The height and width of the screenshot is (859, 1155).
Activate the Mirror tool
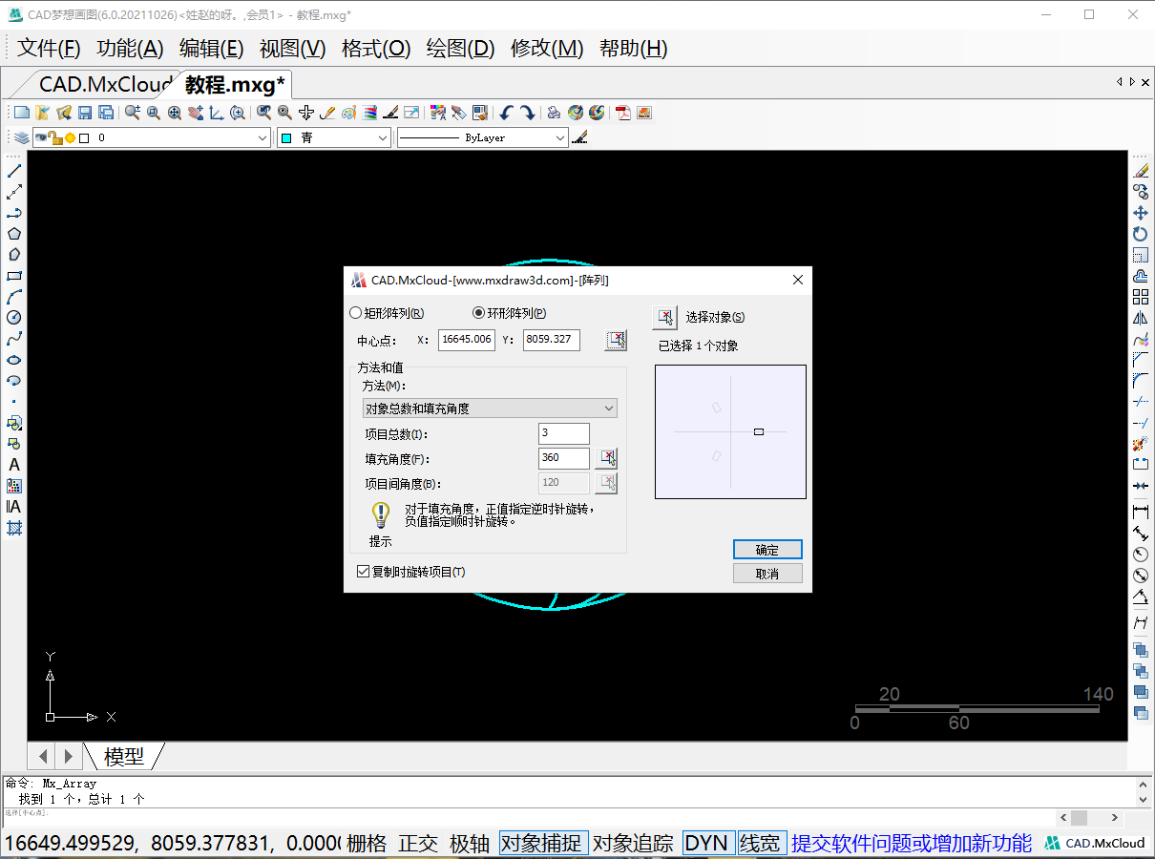coord(1140,318)
